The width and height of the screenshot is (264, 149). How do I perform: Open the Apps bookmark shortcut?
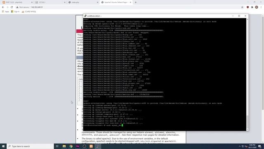point(5,12)
